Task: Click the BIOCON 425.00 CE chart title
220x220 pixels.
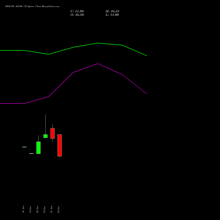Action: [32, 7]
